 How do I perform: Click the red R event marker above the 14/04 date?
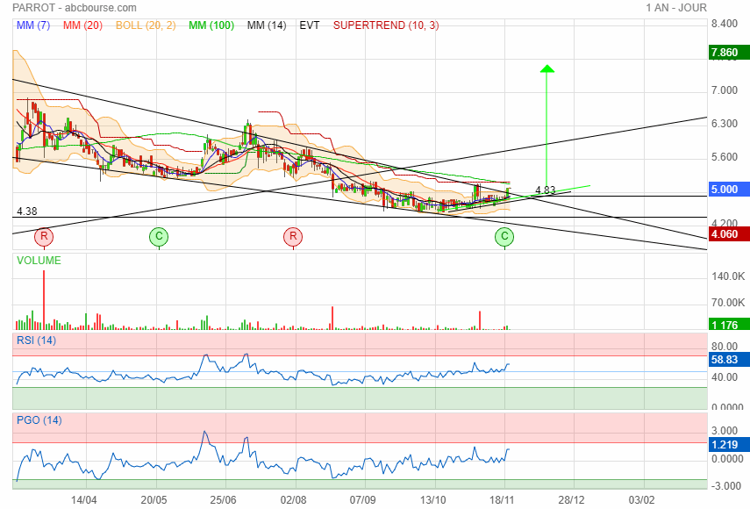click(44, 236)
